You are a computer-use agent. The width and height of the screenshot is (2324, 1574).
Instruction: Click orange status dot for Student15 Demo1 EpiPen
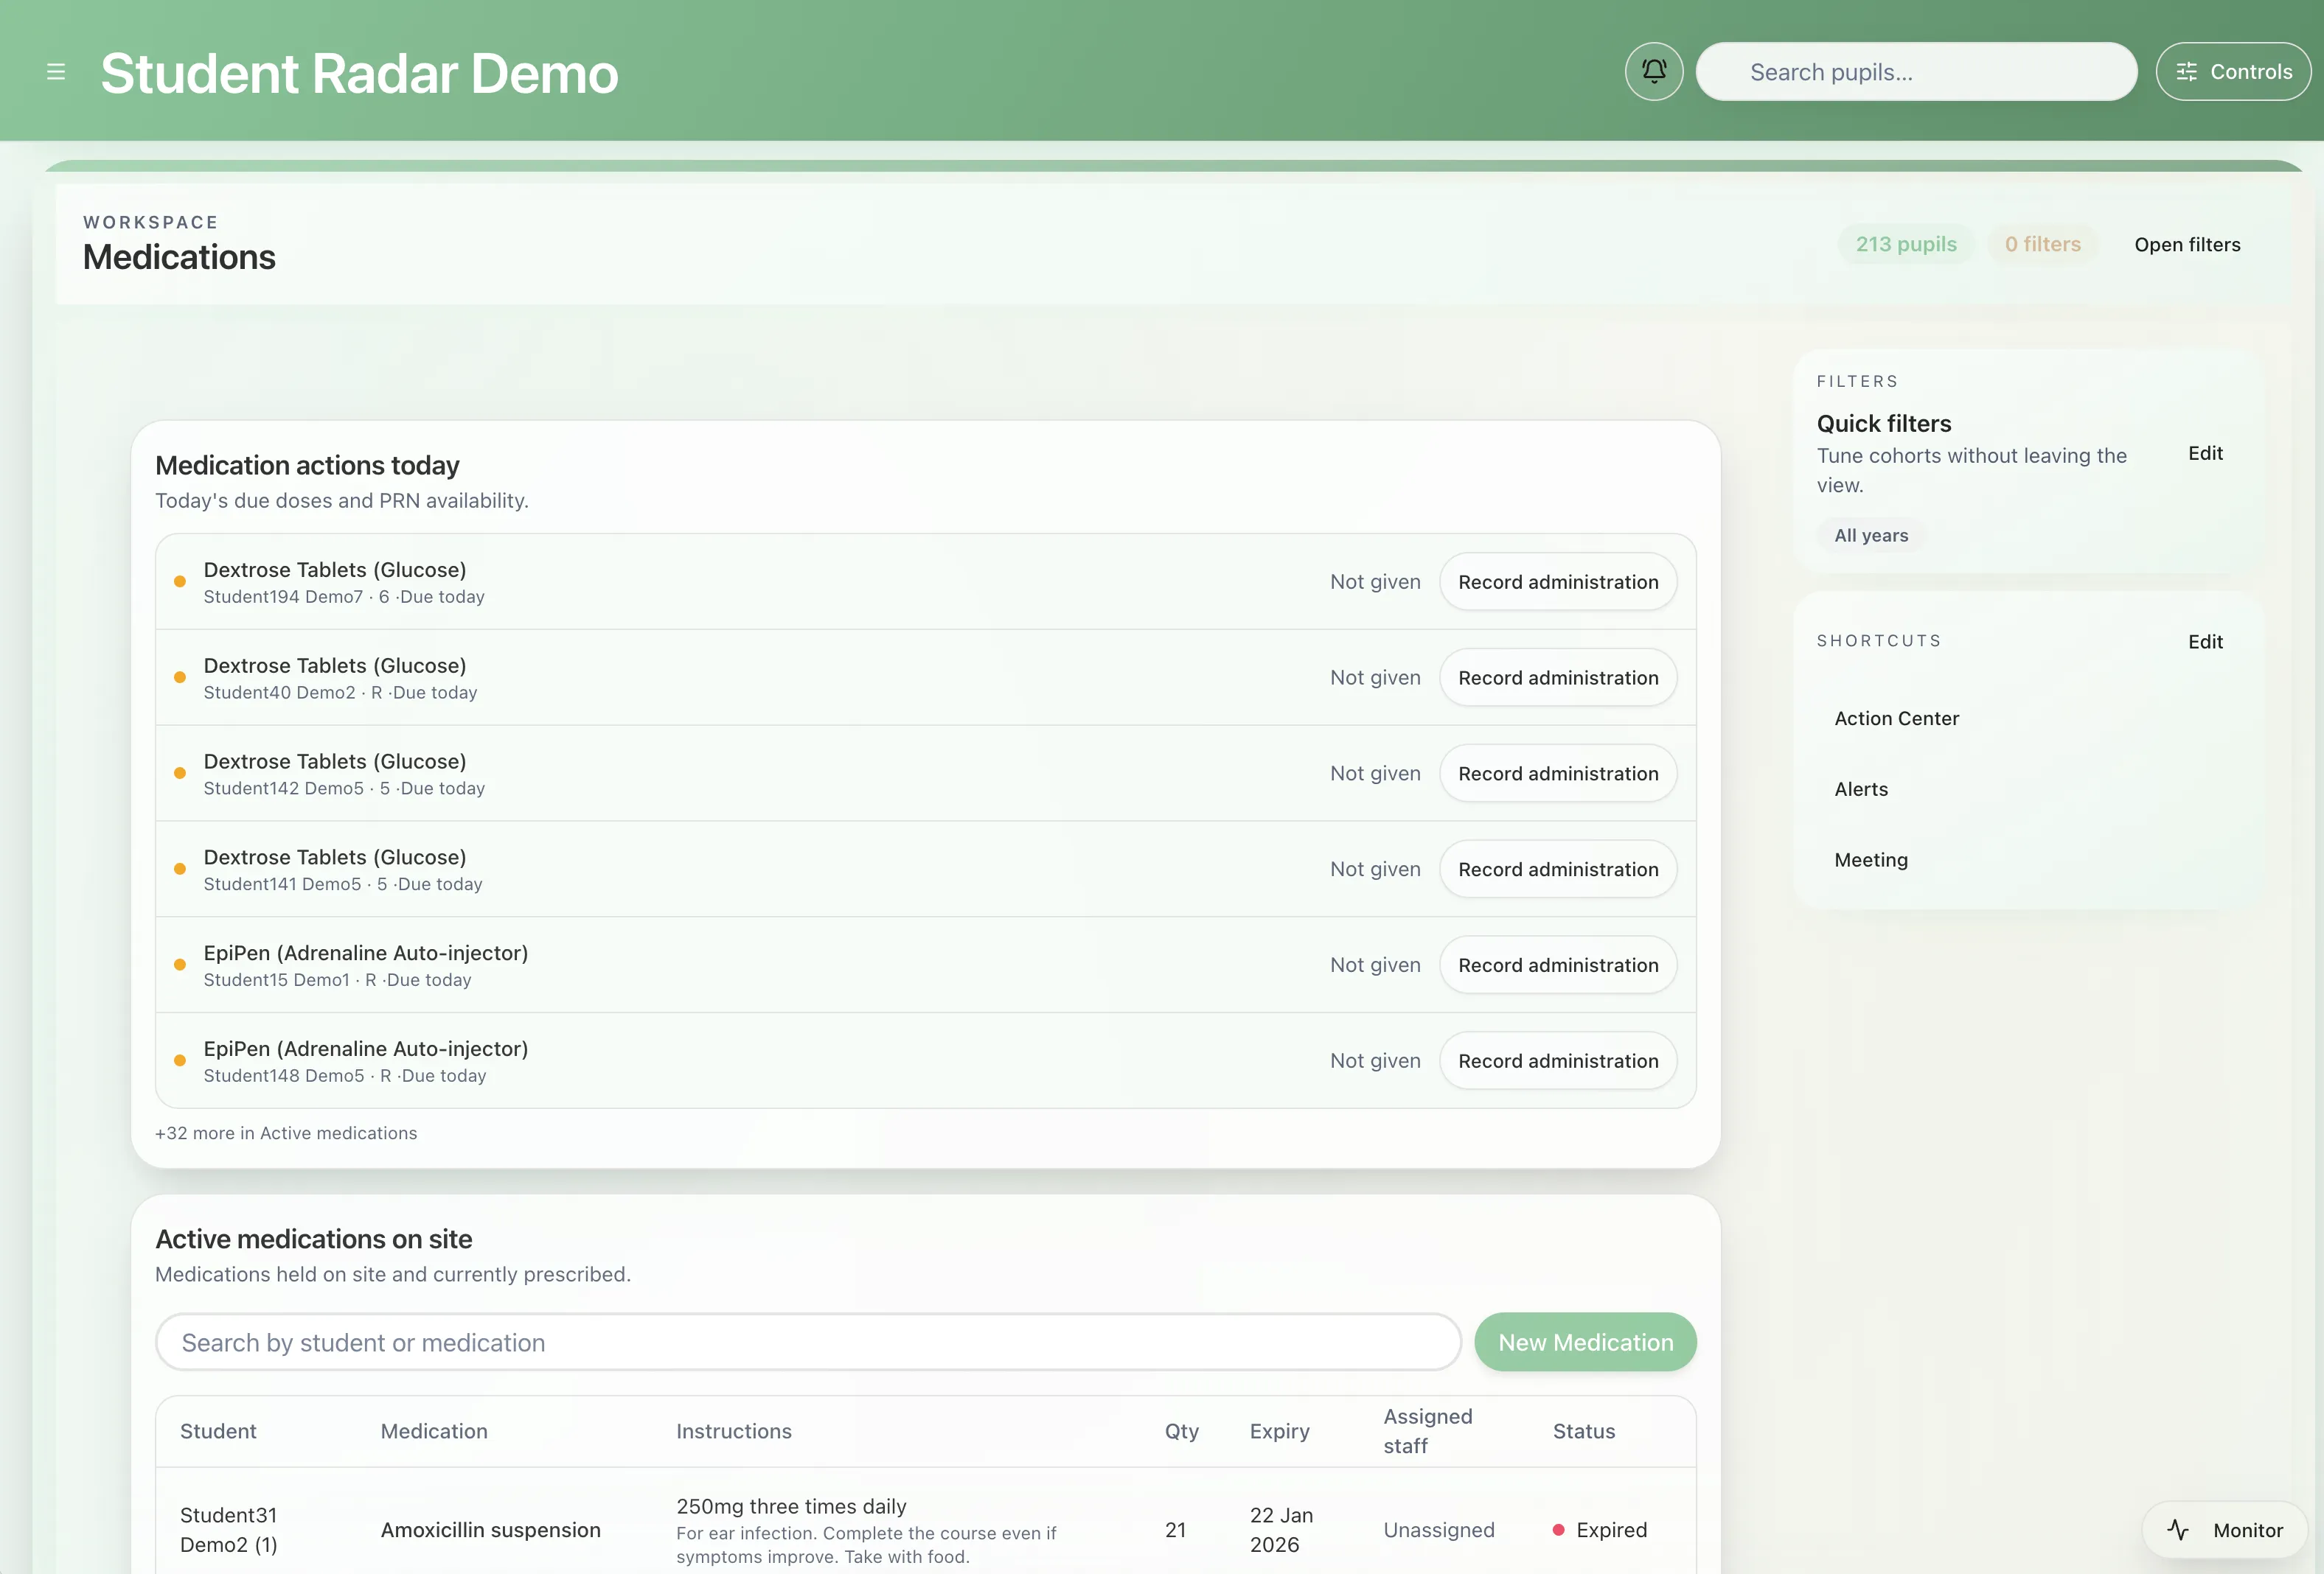click(180, 965)
